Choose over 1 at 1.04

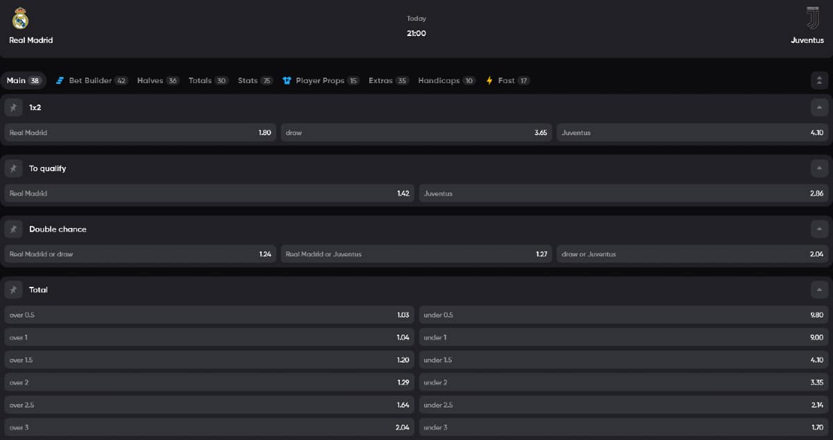tap(209, 337)
